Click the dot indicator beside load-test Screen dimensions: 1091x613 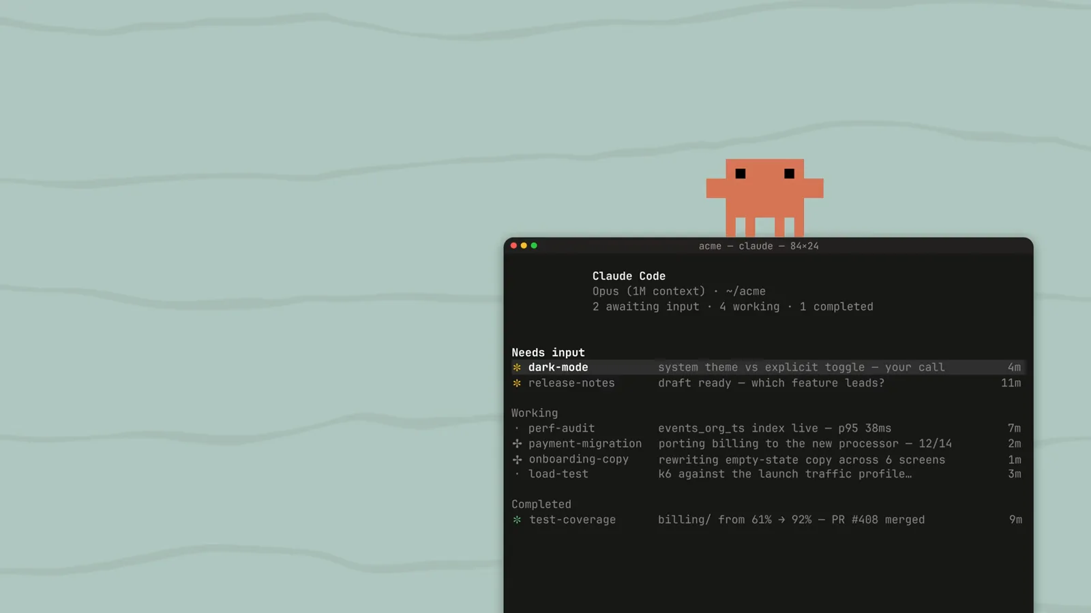click(x=517, y=474)
